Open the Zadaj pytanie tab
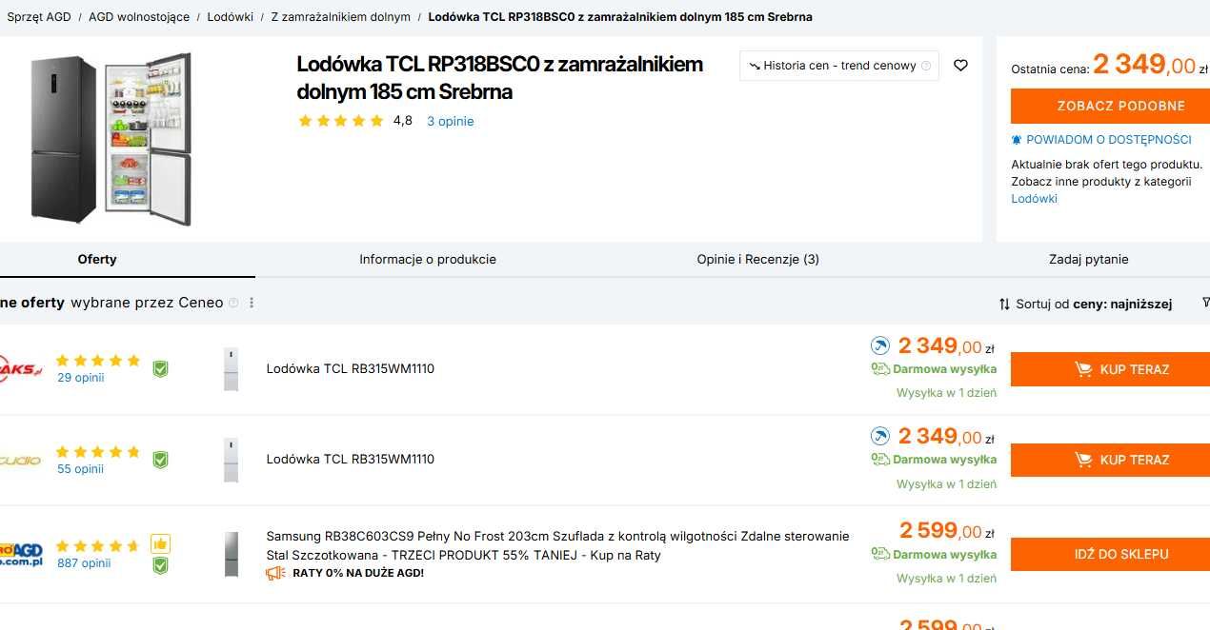Viewport: 1210px width, 630px height. pyautogui.click(x=1089, y=259)
